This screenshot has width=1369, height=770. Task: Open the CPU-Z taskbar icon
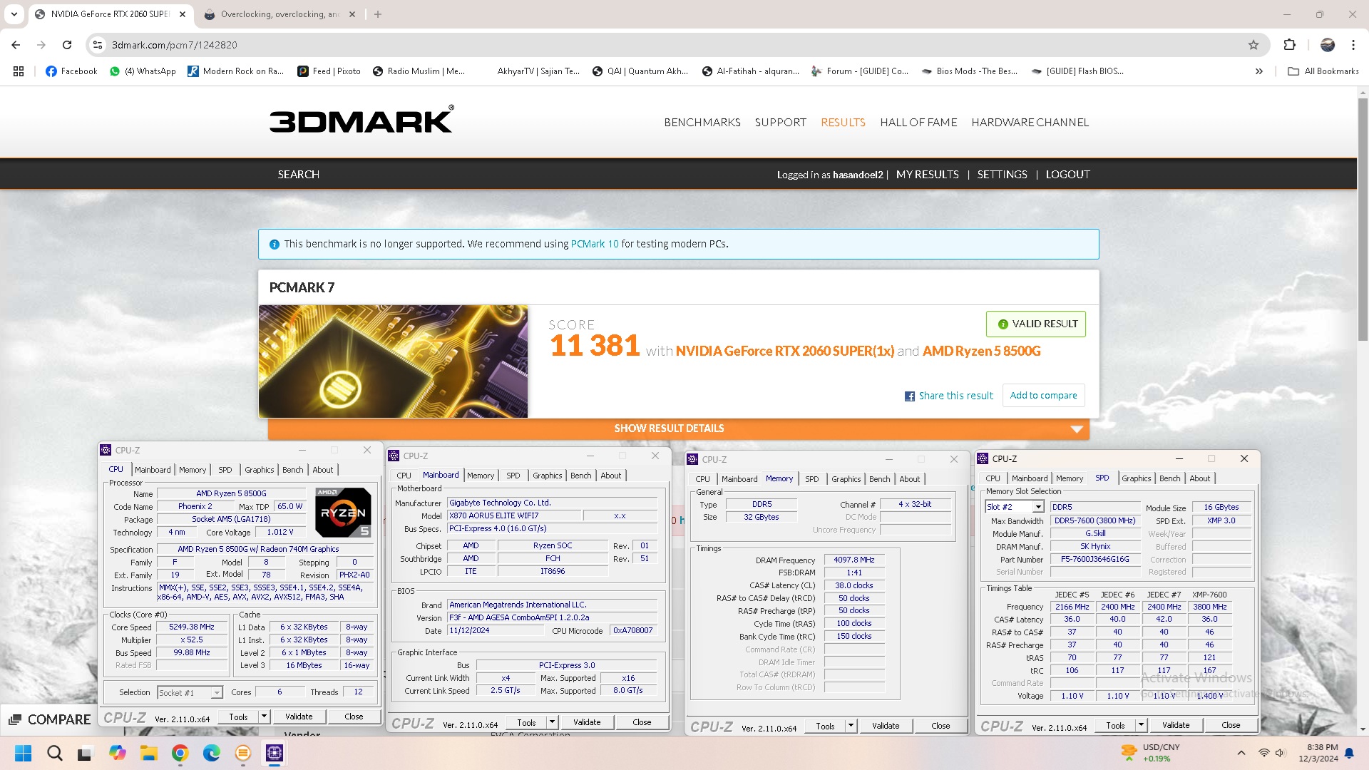[275, 753]
